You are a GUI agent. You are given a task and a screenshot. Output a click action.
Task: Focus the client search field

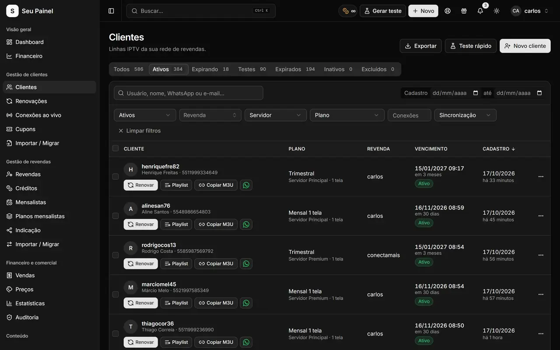pos(189,93)
